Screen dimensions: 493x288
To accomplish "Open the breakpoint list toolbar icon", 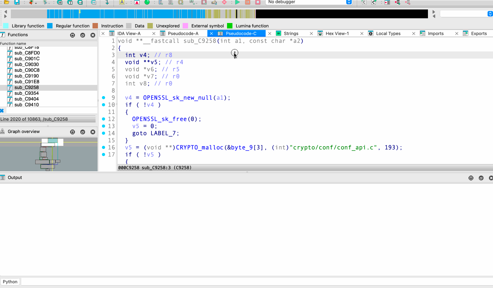I will click(387, 2).
